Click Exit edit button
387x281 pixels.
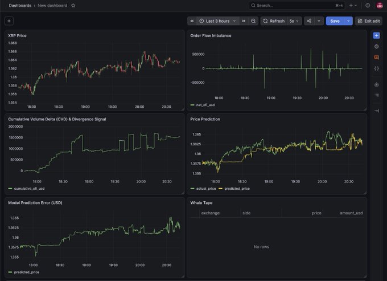(369, 21)
